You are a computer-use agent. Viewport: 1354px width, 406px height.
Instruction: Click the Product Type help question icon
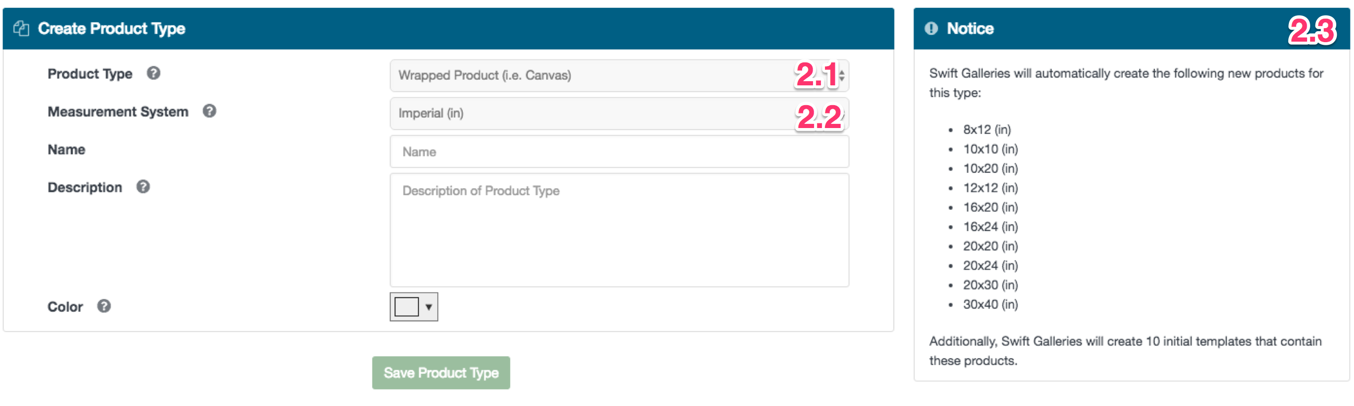tap(153, 73)
